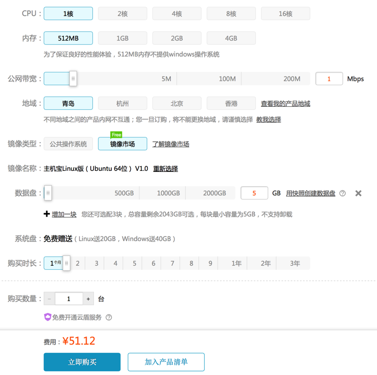Viewport: 377px width, 375px height.
Task: Click the green Free badge
Action: 116,135
